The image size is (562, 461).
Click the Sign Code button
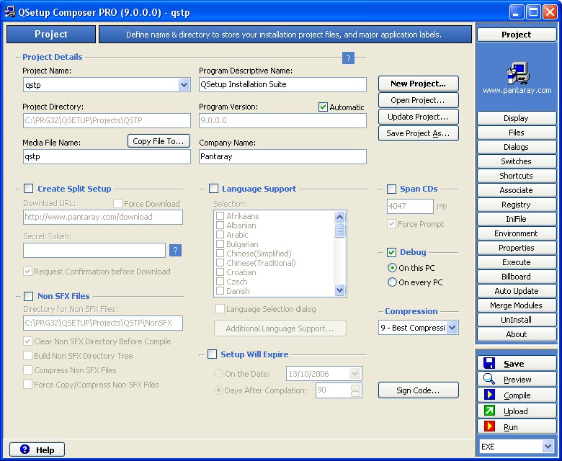pos(419,390)
